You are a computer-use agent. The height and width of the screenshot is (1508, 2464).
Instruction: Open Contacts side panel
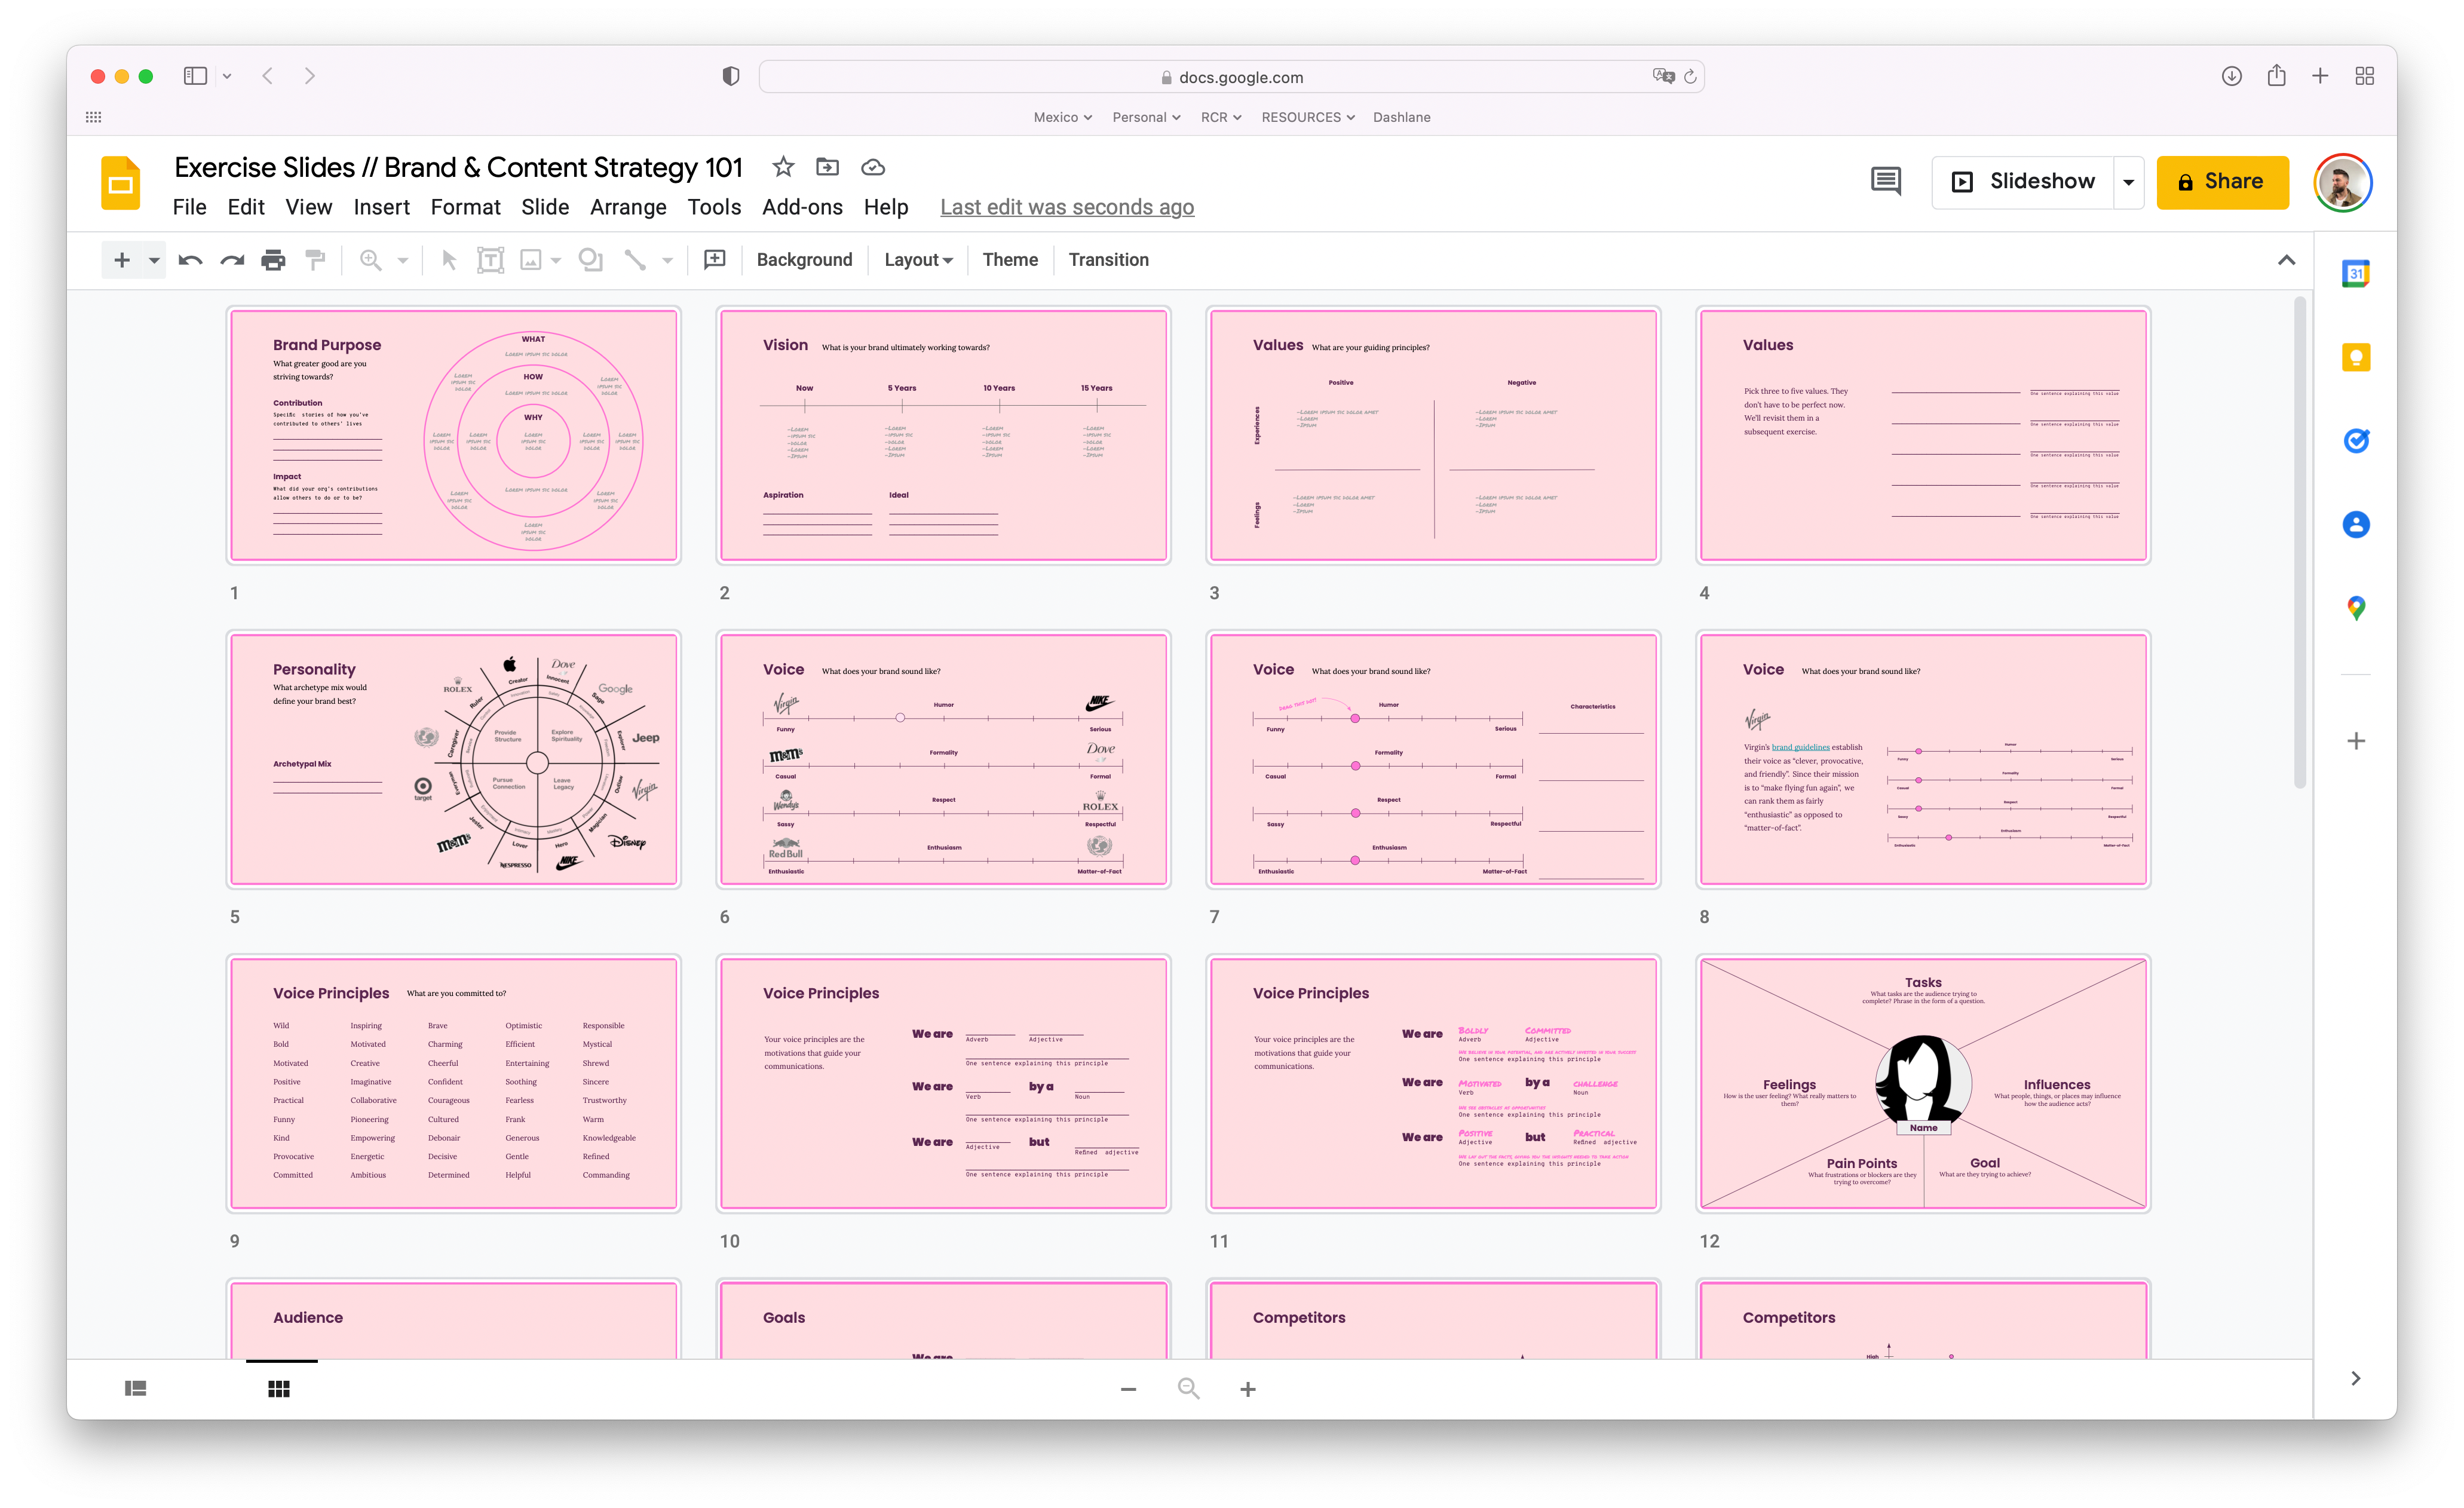2355,524
